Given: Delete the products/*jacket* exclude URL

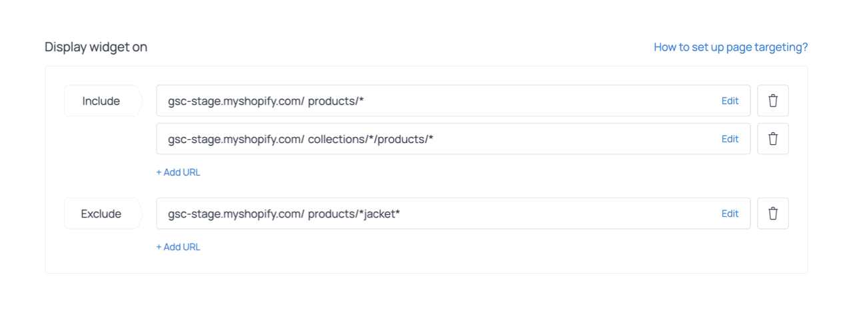Looking at the screenshot, I should pyautogui.click(x=773, y=214).
